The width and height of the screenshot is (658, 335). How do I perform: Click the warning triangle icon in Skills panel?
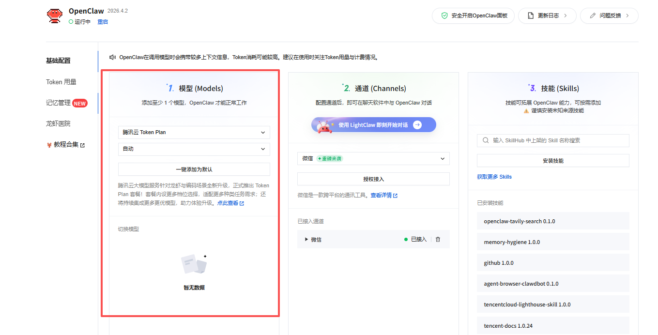526,110
